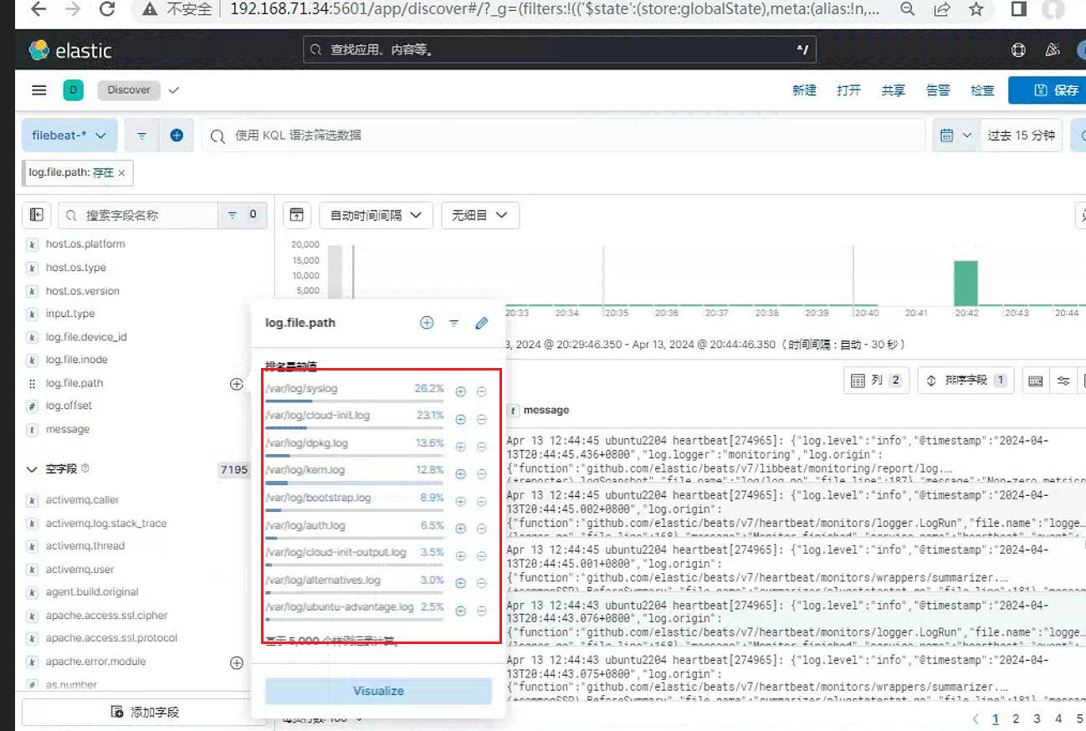
Task: Collapse the field sidebar panel icon
Action: point(37,215)
